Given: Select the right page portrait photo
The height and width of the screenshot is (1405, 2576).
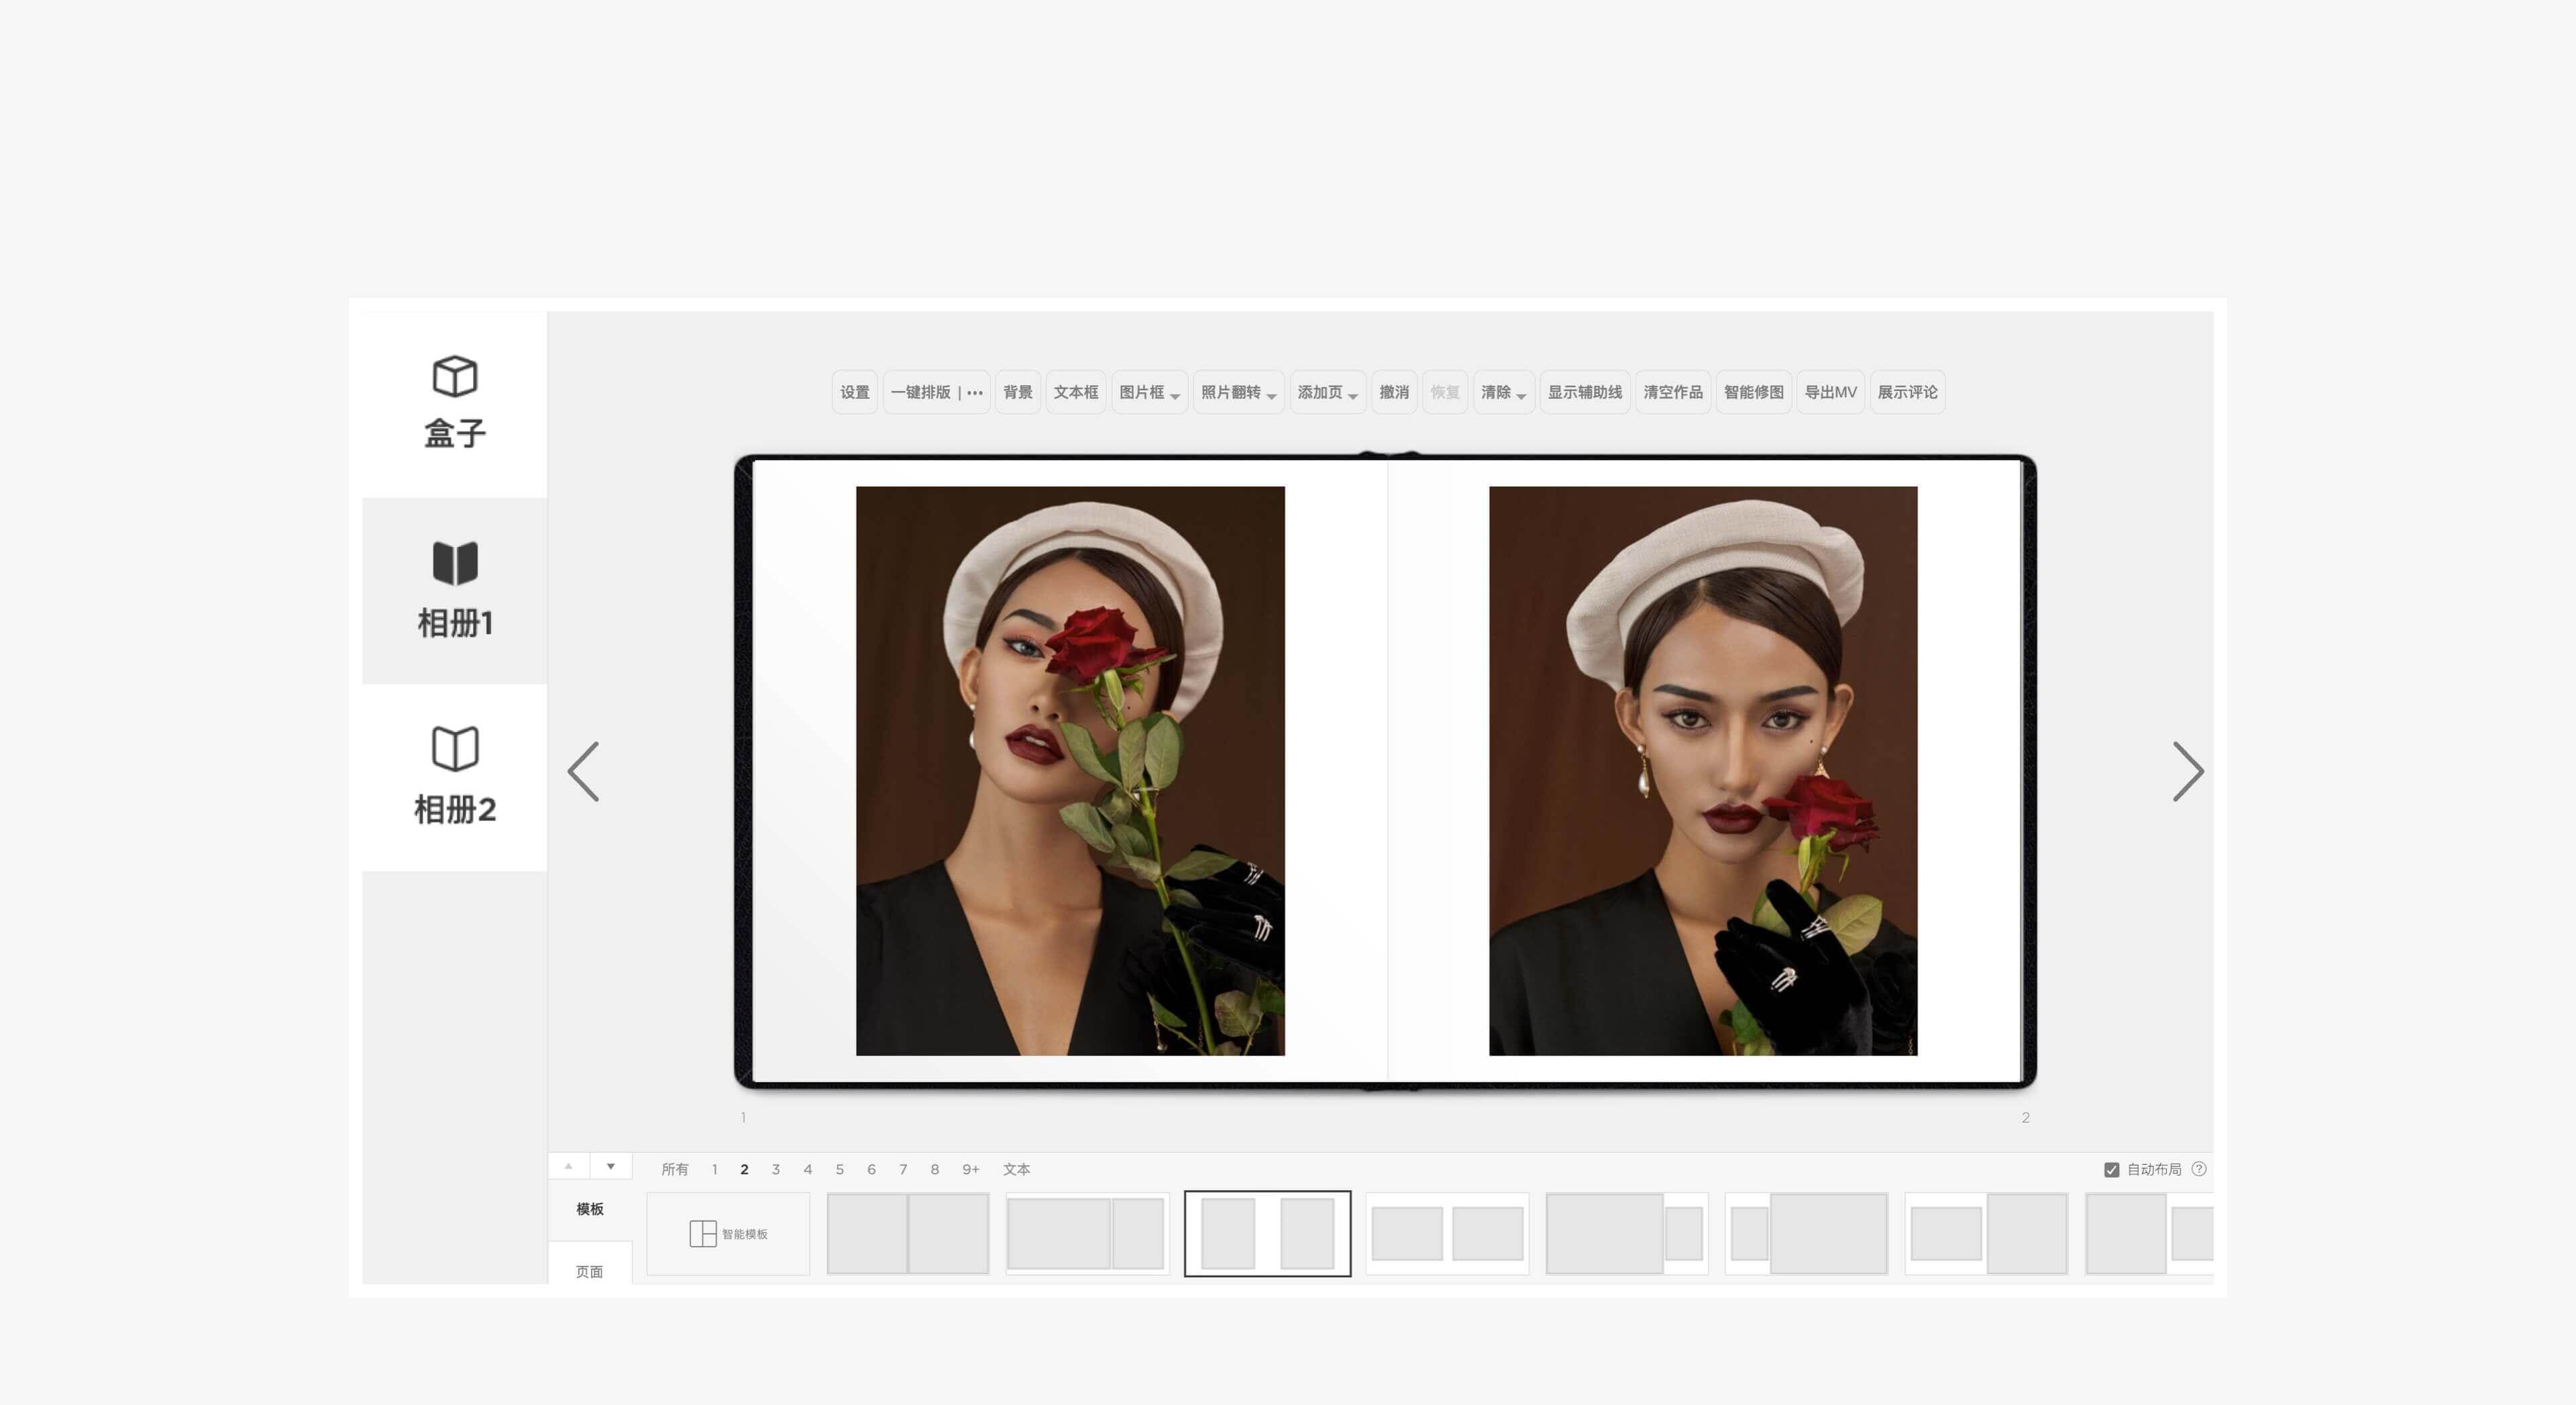Looking at the screenshot, I should click(x=1702, y=770).
